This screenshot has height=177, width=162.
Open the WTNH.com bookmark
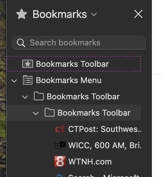tap(90, 162)
